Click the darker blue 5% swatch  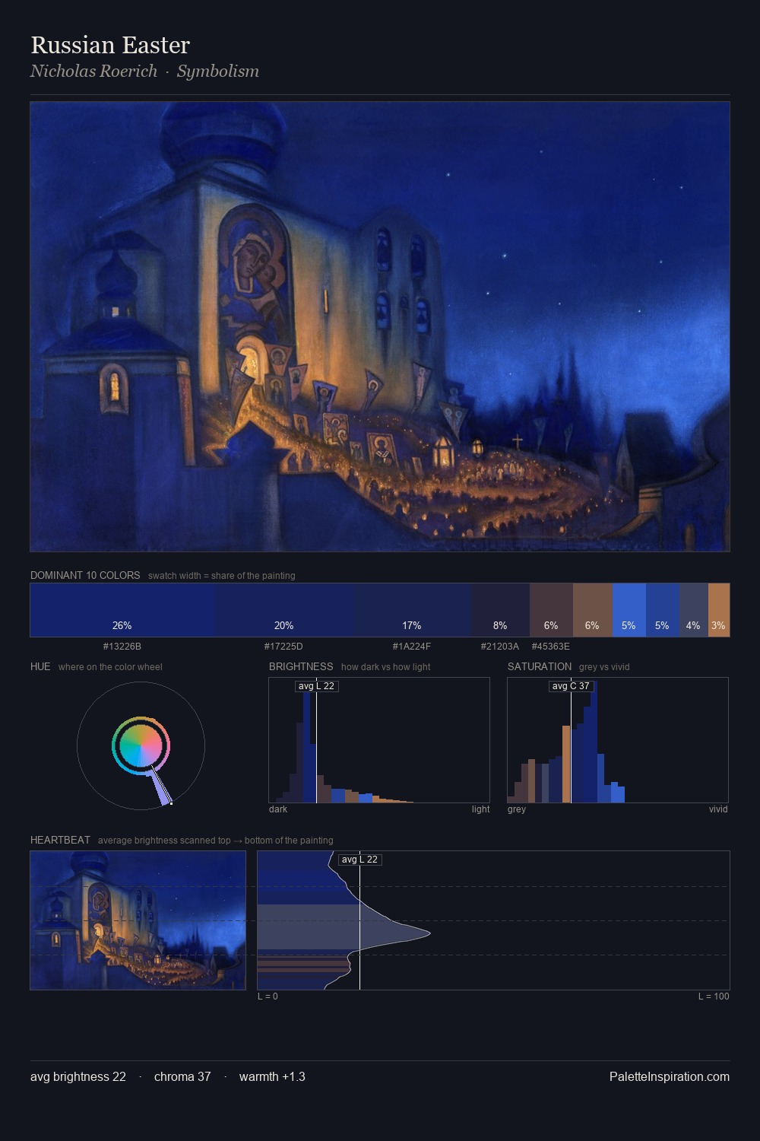click(x=662, y=610)
